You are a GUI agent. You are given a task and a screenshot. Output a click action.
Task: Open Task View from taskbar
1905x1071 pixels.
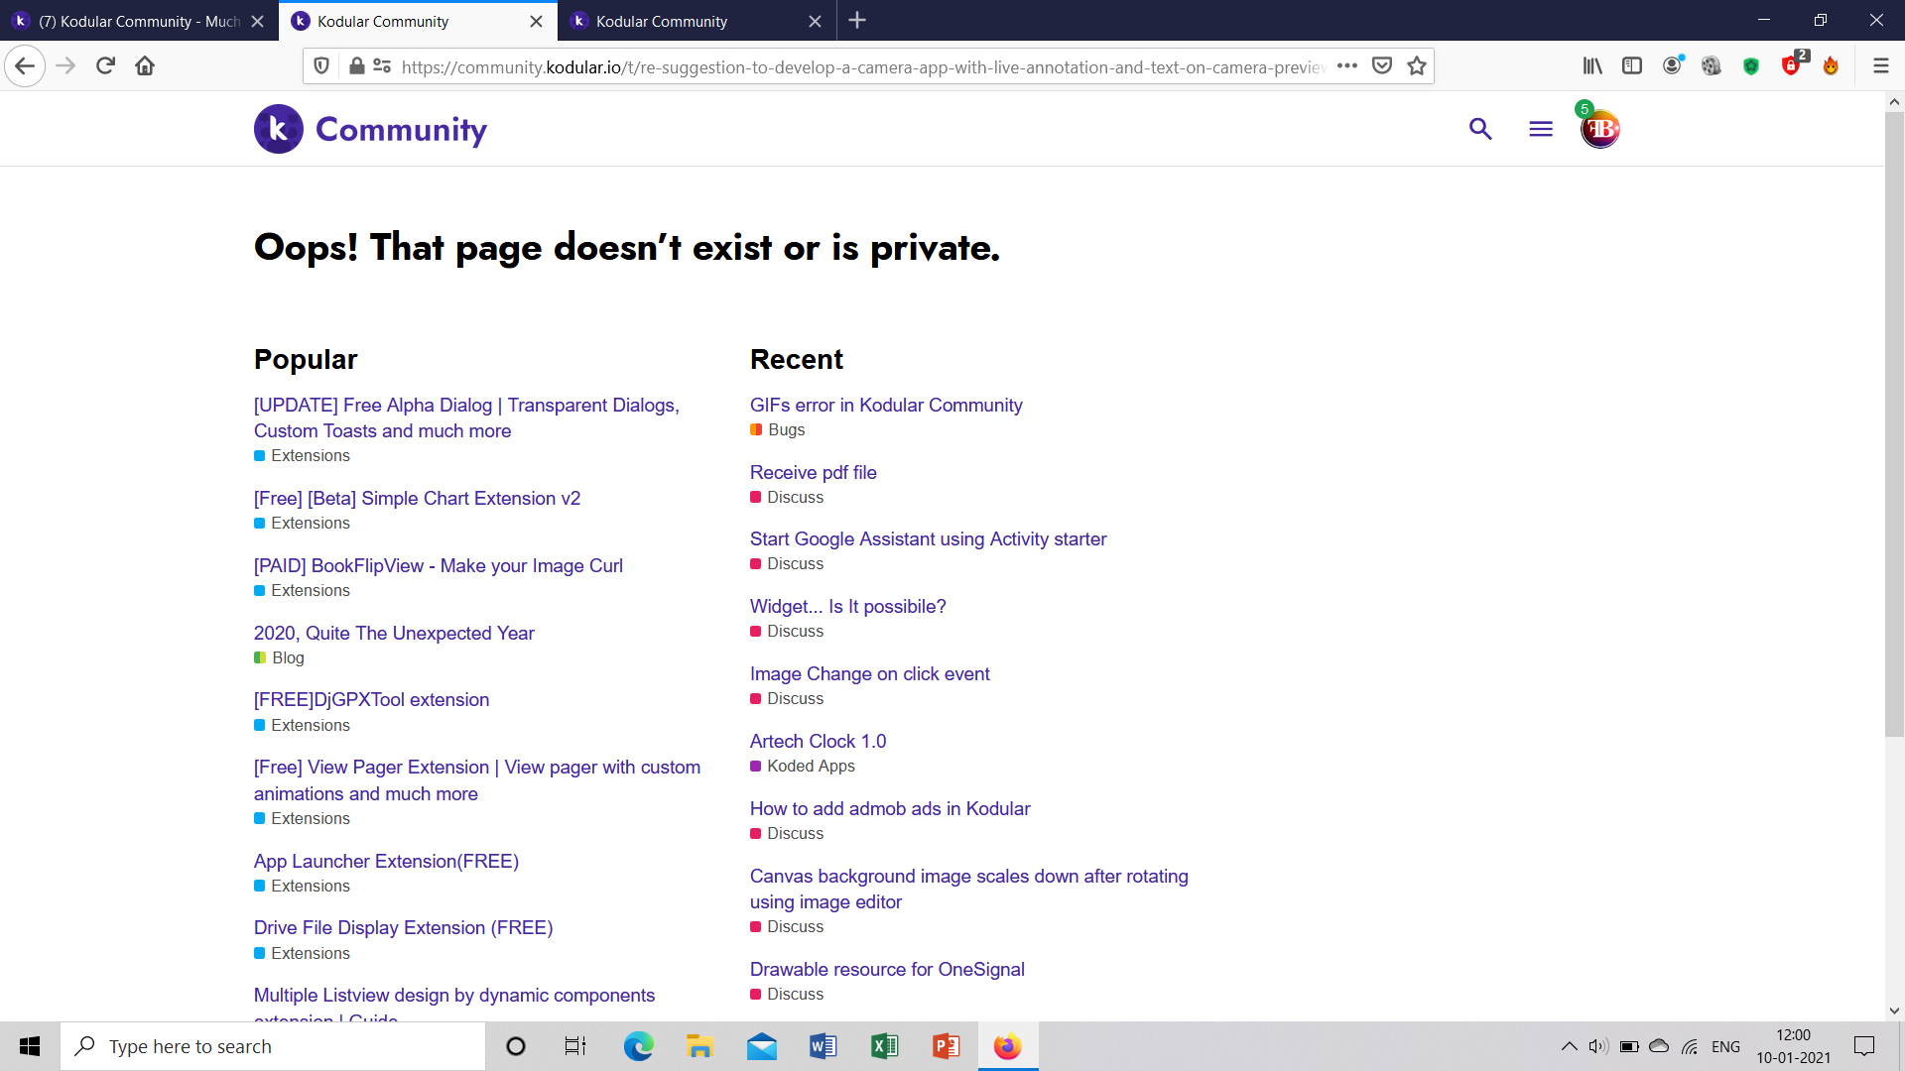pyautogui.click(x=575, y=1046)
